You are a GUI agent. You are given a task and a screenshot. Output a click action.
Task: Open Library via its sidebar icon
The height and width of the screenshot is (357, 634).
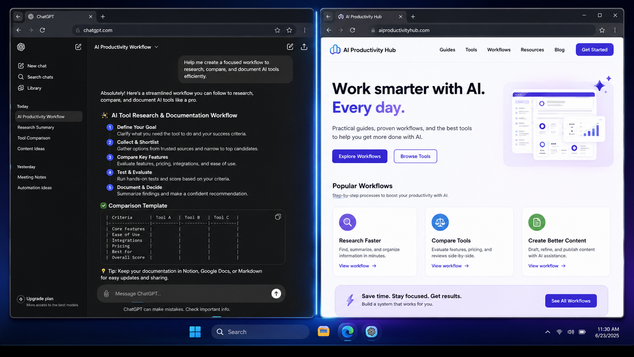21,88
